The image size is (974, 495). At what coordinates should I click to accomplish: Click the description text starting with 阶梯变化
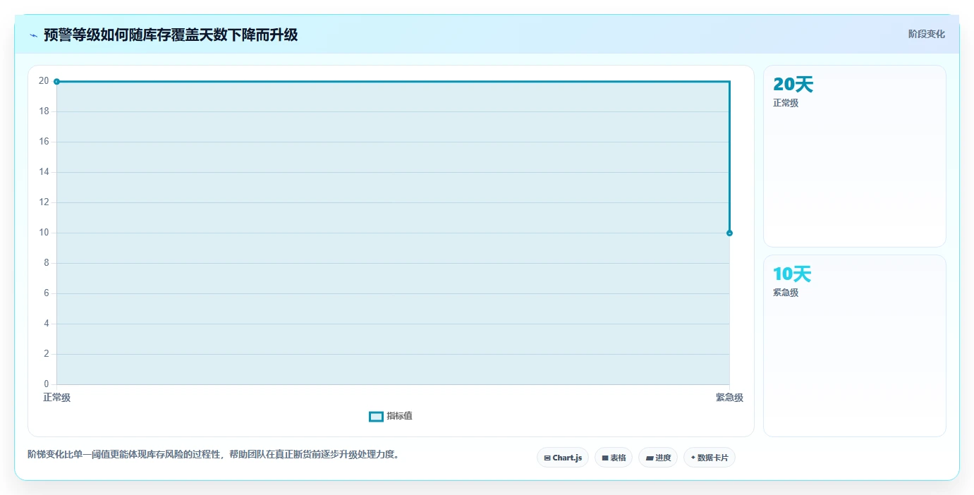click(216, 454)
